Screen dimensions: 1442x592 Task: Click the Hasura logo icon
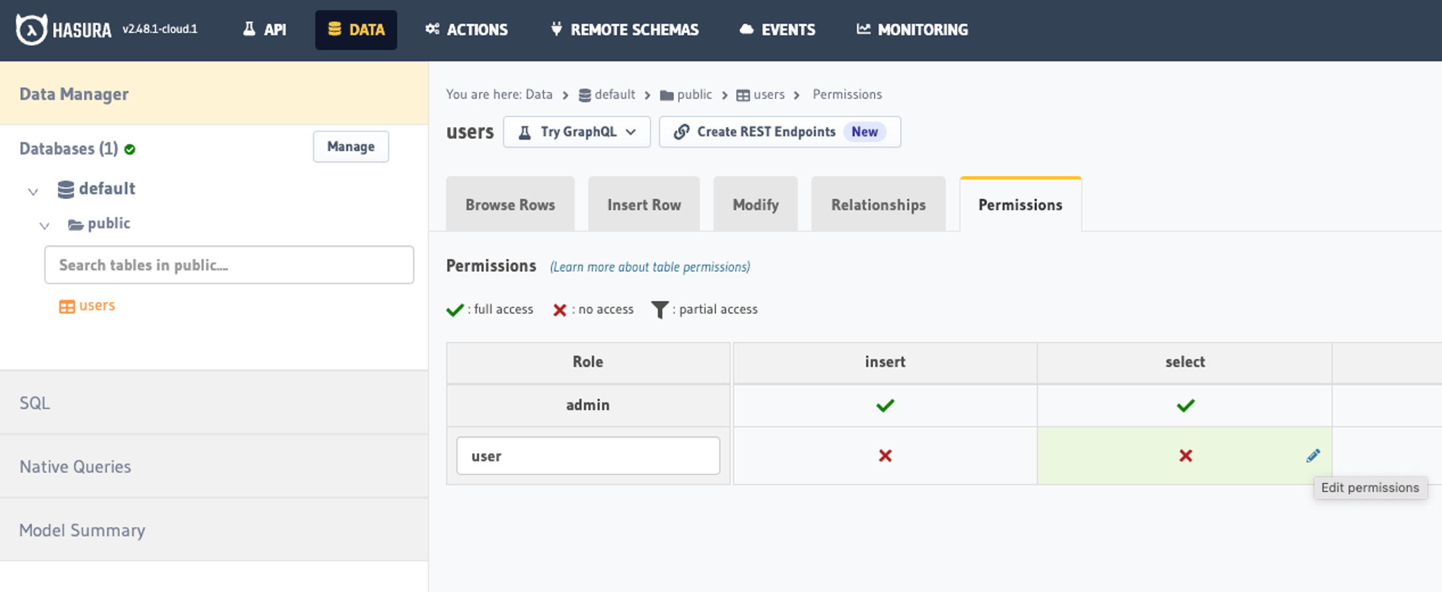(x=31, y=29)
